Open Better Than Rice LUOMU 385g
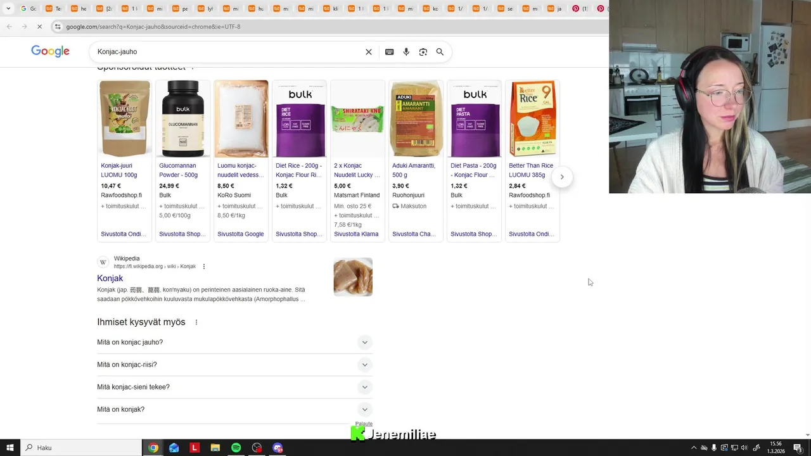The image size is (811, 456). pos(531,170)
